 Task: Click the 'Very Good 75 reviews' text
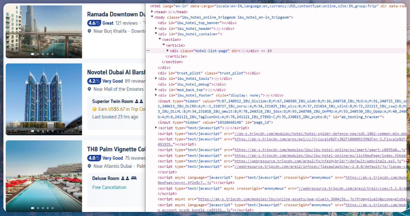(x=124, y=158)
